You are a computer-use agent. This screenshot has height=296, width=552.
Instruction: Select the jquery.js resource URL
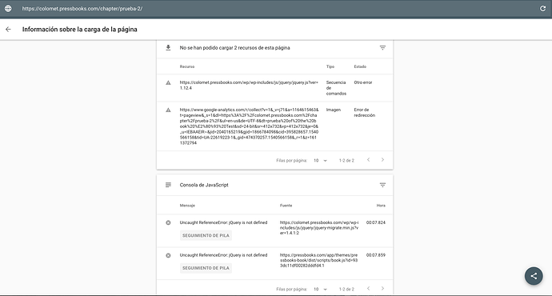pyautogui.click(x=249, y=85)
